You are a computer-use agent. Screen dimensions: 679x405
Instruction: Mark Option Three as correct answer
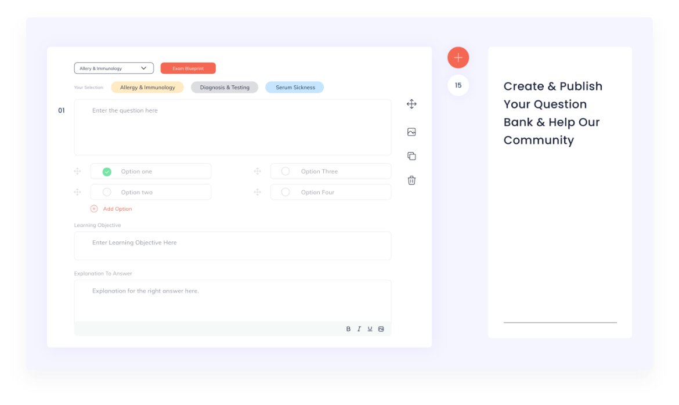tap(286, 171)
